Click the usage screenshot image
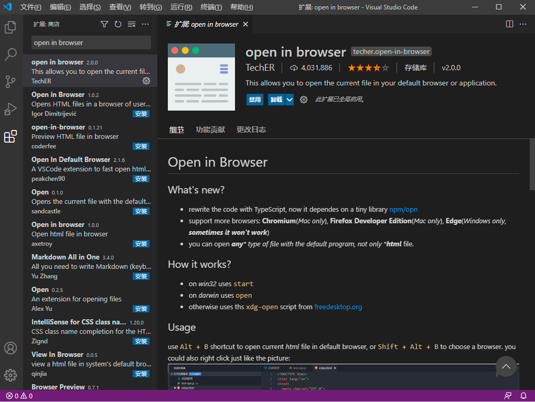This screenshot has height=402, width=535. point(343,377)
